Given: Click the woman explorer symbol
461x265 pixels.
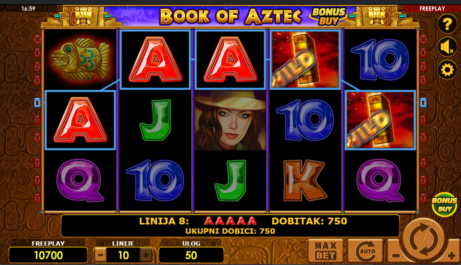Looking at the screenshot, I should (230, 120).
